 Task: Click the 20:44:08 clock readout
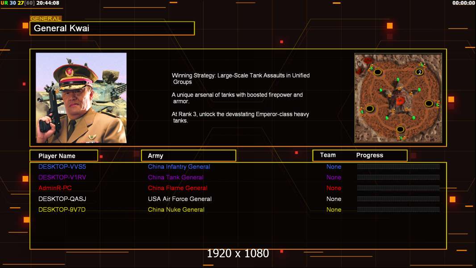pyautogui.click(x=48, y=3)
